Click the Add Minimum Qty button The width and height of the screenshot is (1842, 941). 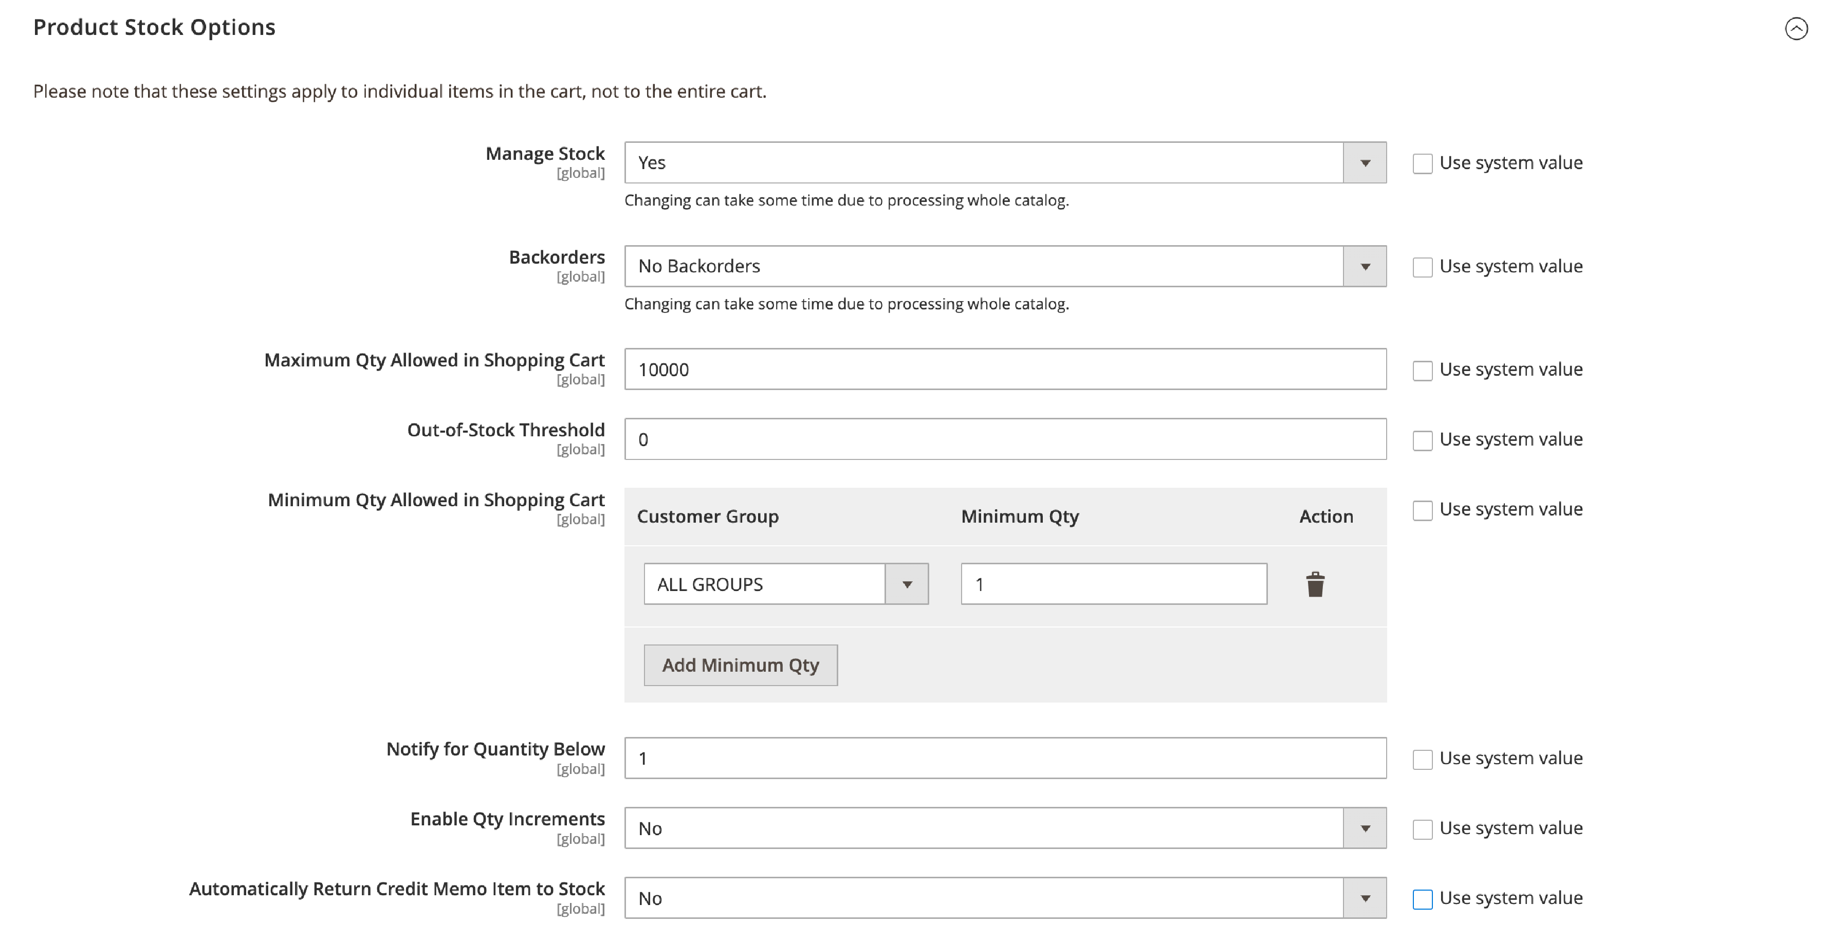740,665
